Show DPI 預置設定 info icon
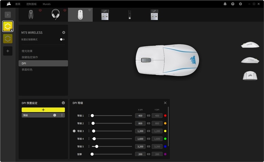The image size is (264, 162). (x=63, y=103)
